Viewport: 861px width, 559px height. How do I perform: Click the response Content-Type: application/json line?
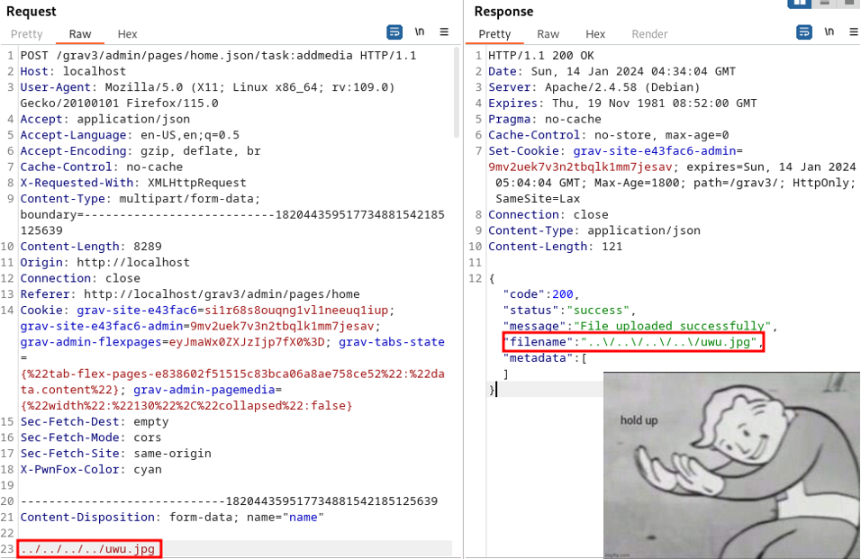pos(594,230)
